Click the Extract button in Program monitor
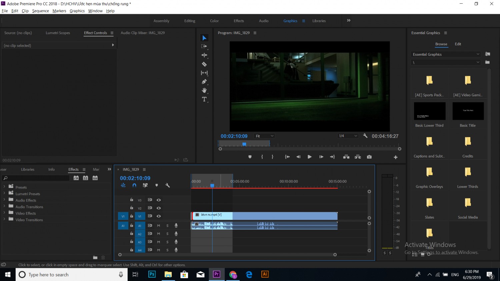Screen dimensions: 500x281 pyautogui.click(x=358, y=157)
